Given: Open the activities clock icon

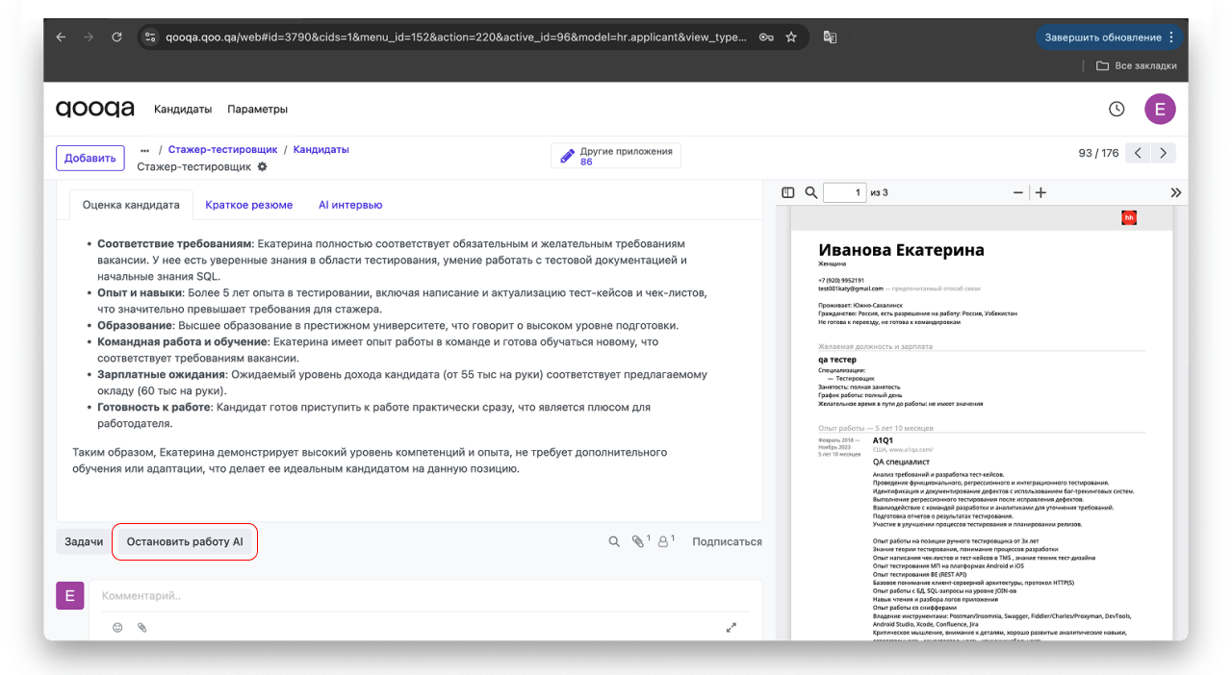Looking at the screenshot, I should [x=1116, y=109].
